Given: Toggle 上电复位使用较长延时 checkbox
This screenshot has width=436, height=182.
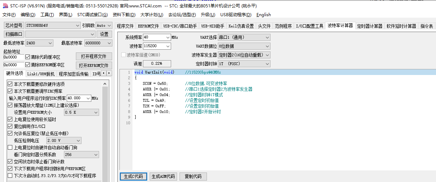Looking at the screenshot, I should tap(10, 119).
